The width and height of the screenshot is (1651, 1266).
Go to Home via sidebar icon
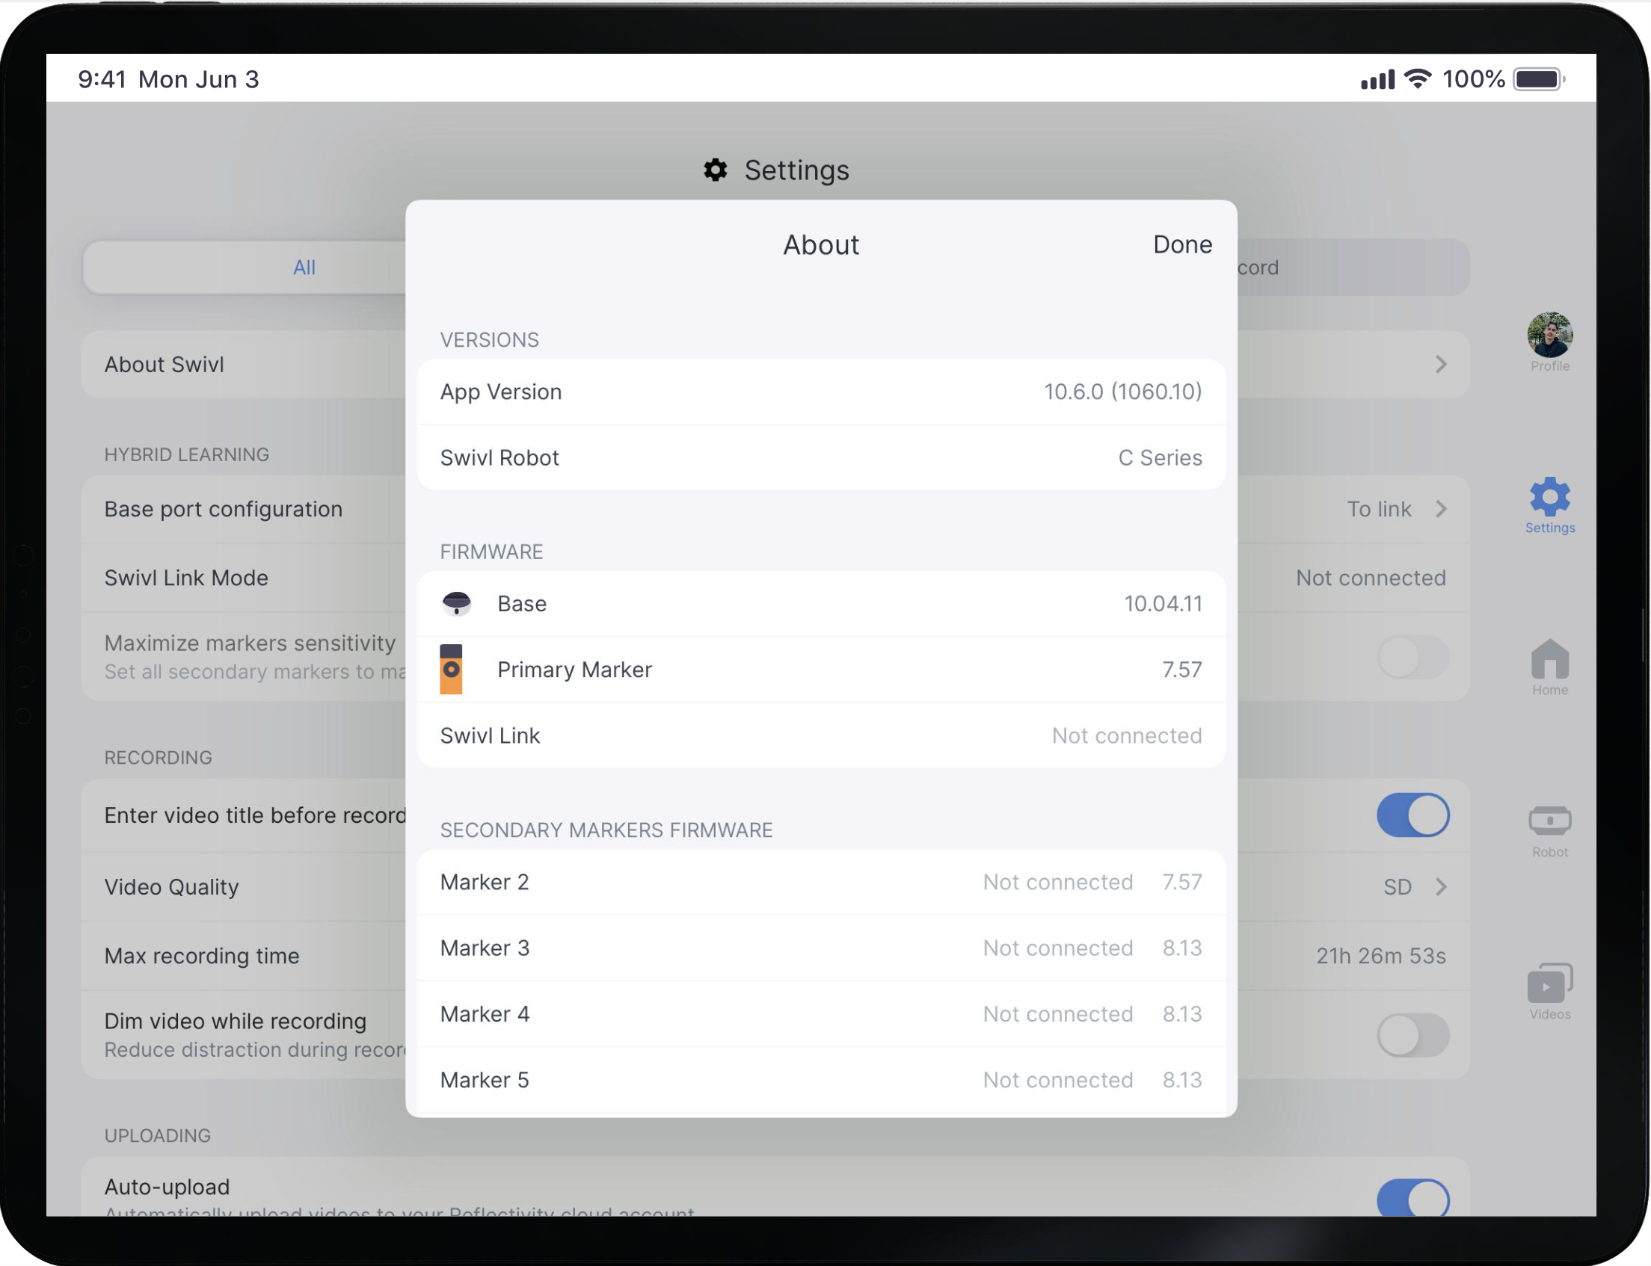click(x=1549, y=660)
